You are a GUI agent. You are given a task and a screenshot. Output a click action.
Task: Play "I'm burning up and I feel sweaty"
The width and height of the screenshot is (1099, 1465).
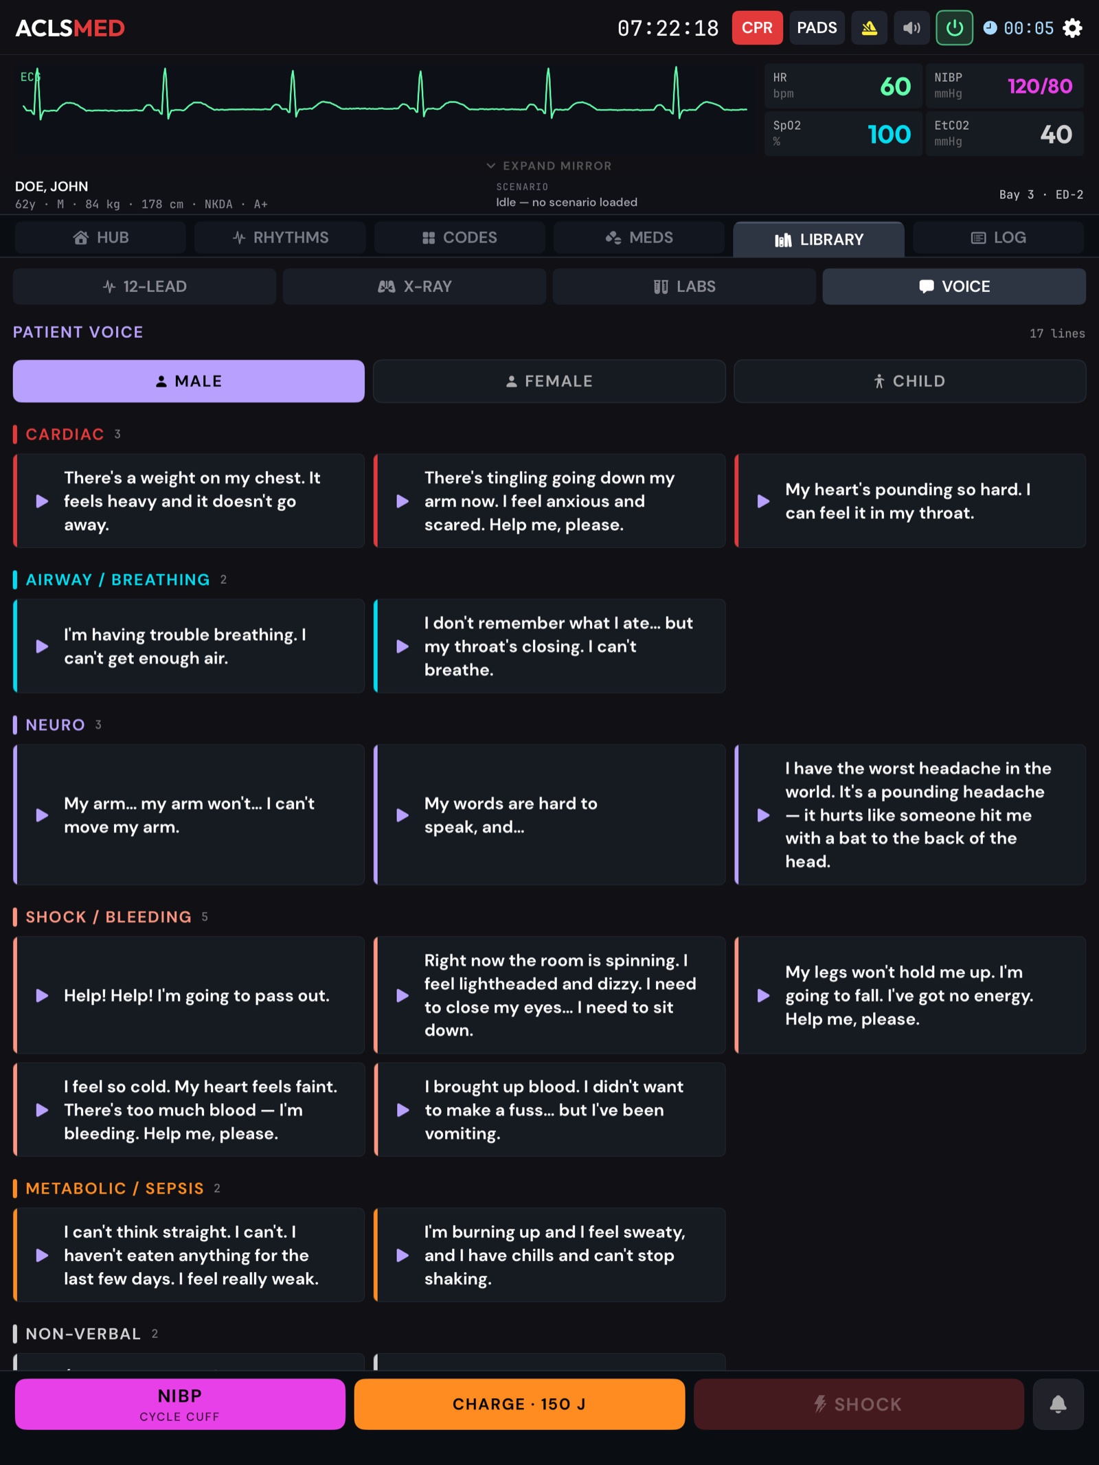coord(549,1255)
